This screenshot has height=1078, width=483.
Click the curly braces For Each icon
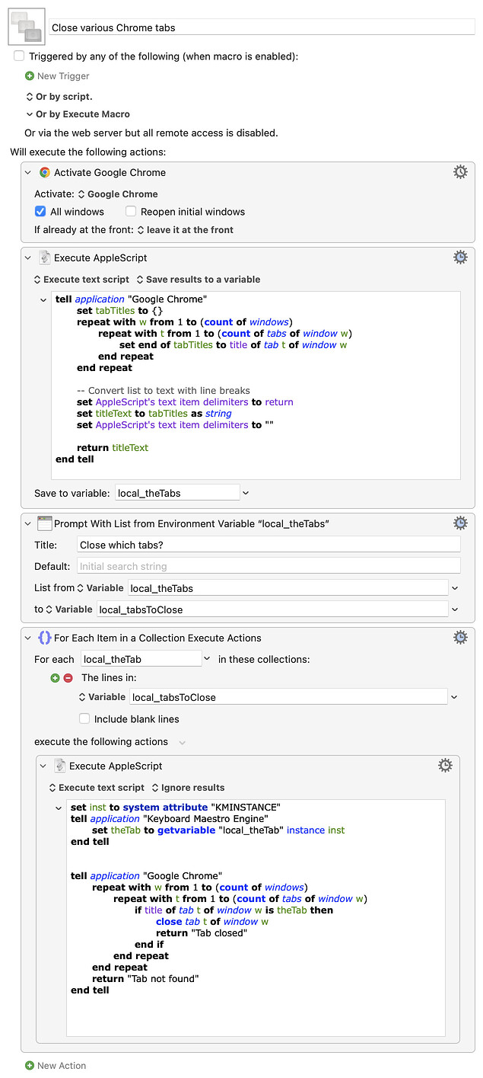pos(45,638)
